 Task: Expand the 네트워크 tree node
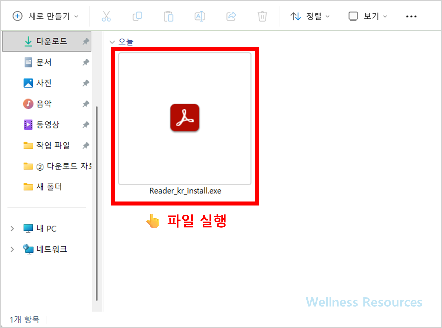click(x=12, y=249)
